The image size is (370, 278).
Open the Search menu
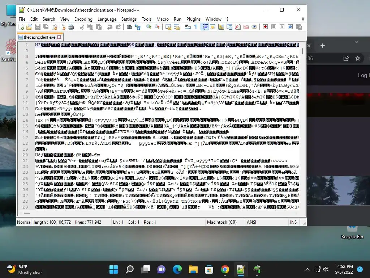[49, 19]
